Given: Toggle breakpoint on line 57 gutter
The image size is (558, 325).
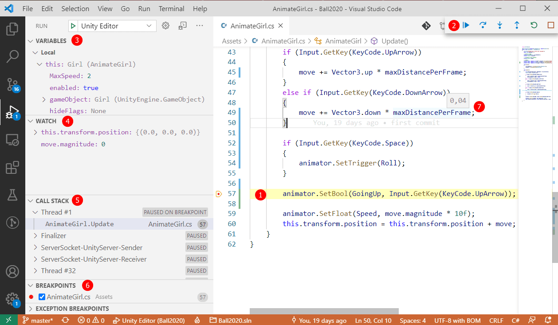Looking at the screenshot, I should pos(219,194).
